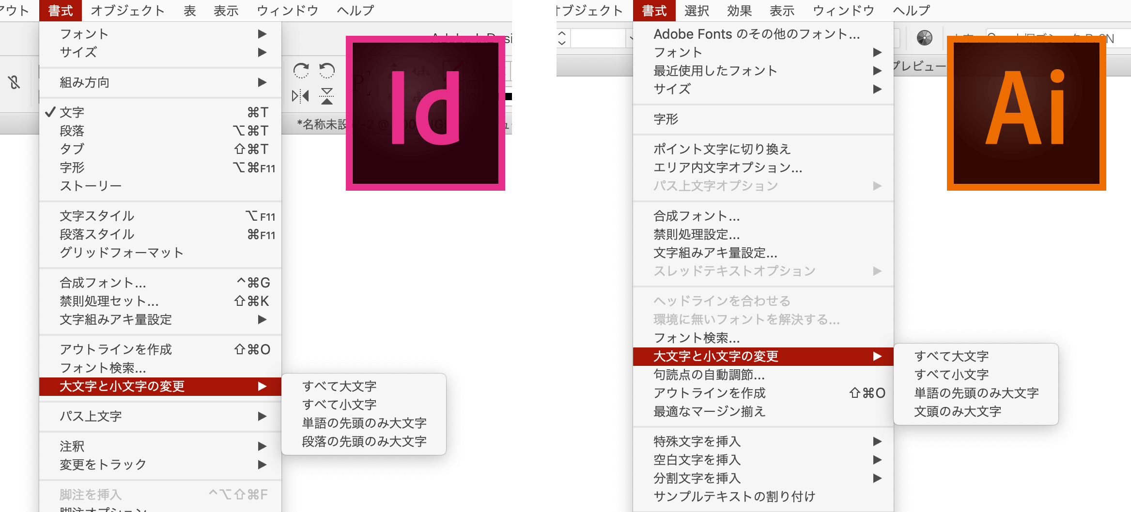This screenshot has height=512, width=1131.
Task: Open the ウィンドウ menu in InDesign
Action: 288,11
